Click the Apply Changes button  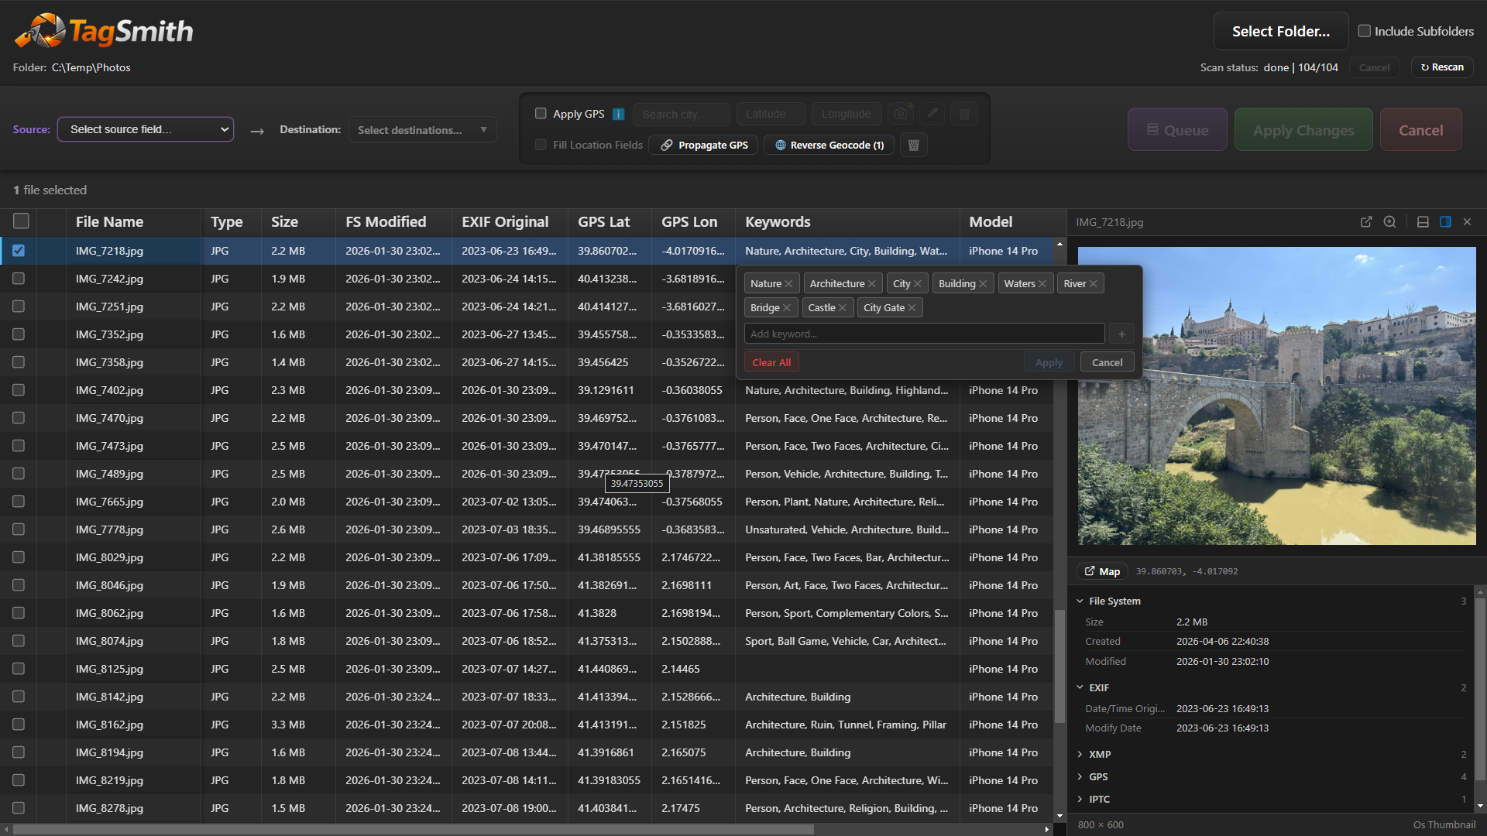(1303, 129)
